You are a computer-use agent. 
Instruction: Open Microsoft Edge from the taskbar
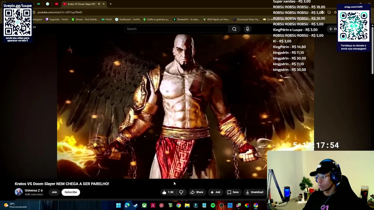(x=127, y=206)
